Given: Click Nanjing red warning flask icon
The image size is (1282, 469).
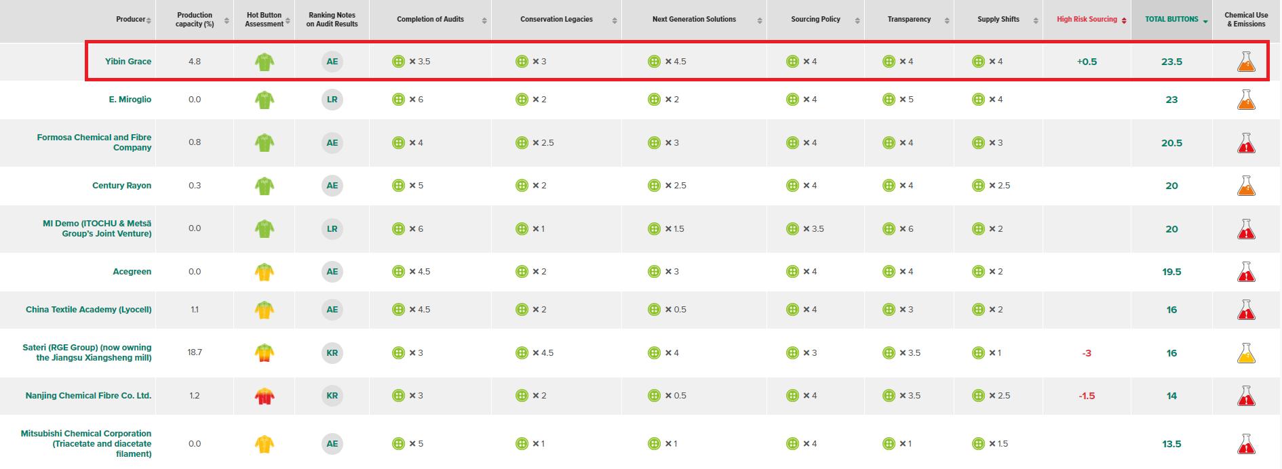Looking at the screenshot, I should click(1246, 396).
